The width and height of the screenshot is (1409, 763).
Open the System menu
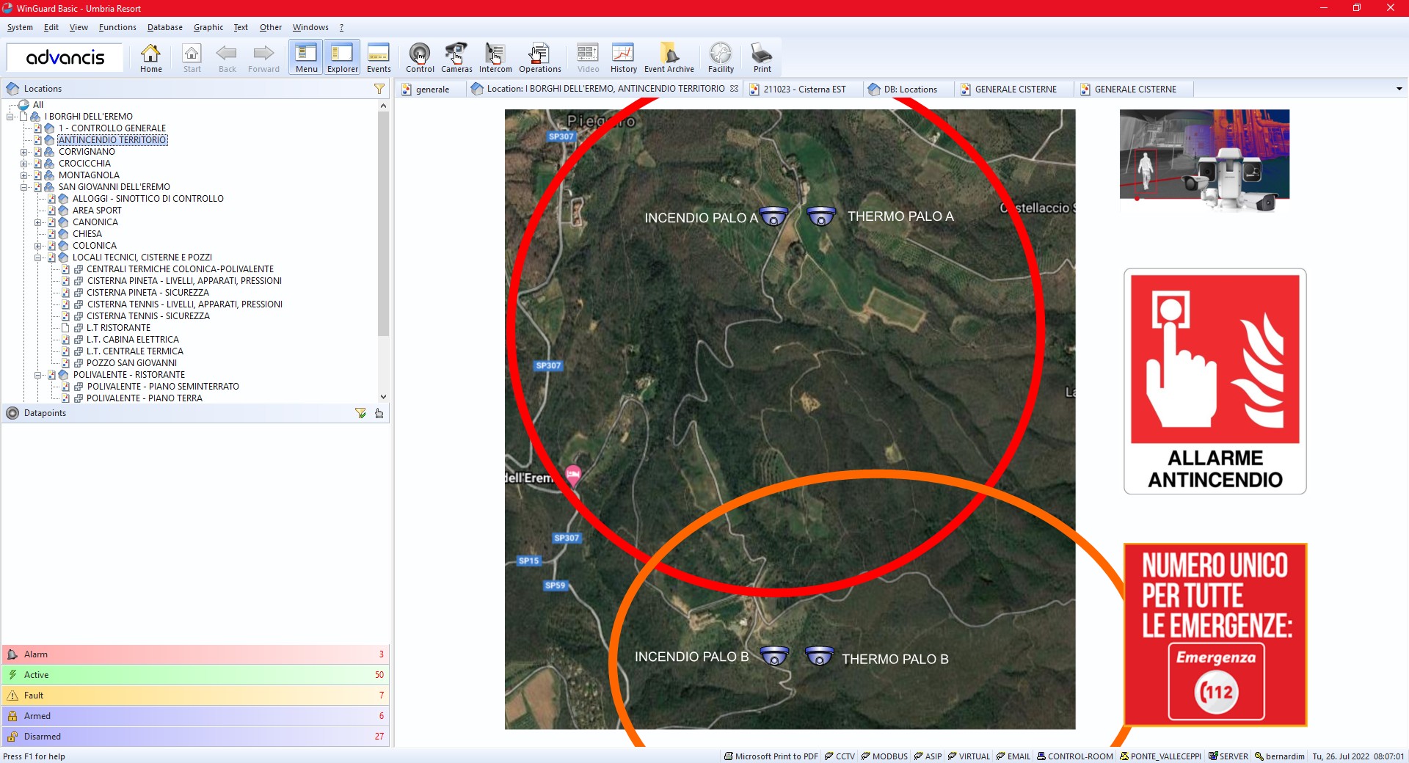pyautogui.click(x=20, y=27)
